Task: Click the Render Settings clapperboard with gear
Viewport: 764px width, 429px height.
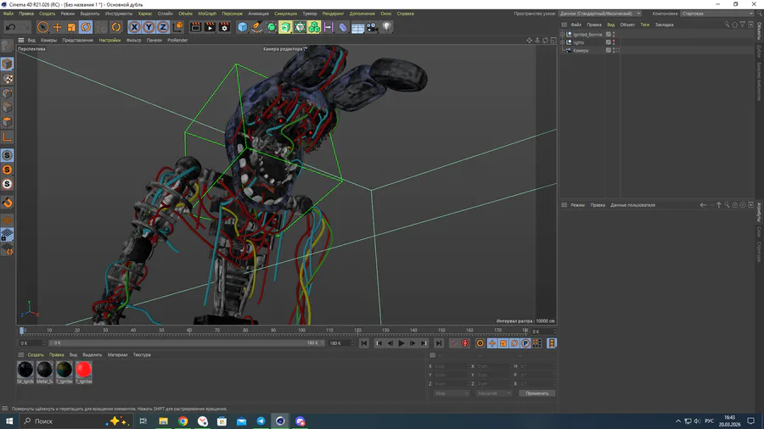Action: [224, 27]
